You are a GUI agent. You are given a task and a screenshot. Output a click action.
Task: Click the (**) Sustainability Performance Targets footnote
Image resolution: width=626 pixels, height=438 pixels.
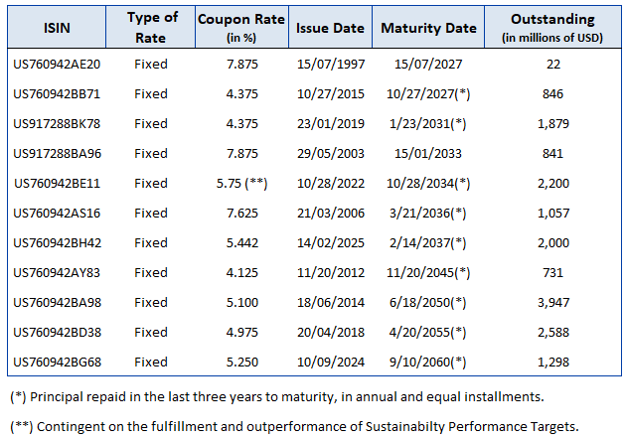(x=293, y=426)
